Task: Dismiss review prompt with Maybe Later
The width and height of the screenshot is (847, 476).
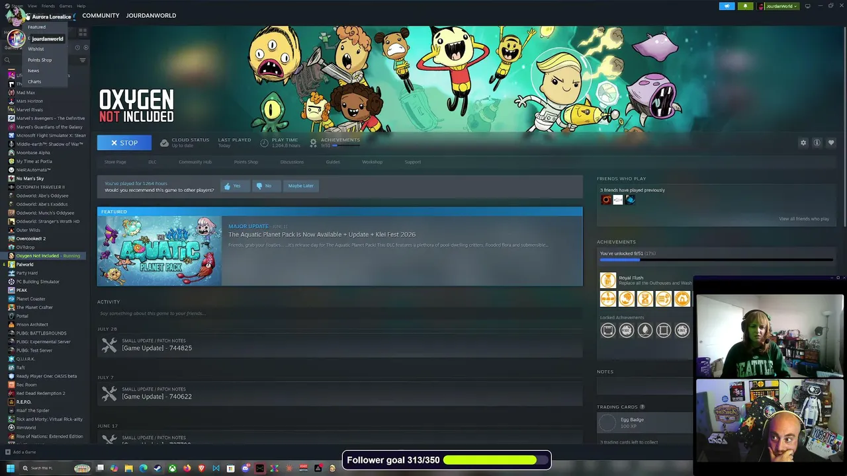Action: (300, 186)
